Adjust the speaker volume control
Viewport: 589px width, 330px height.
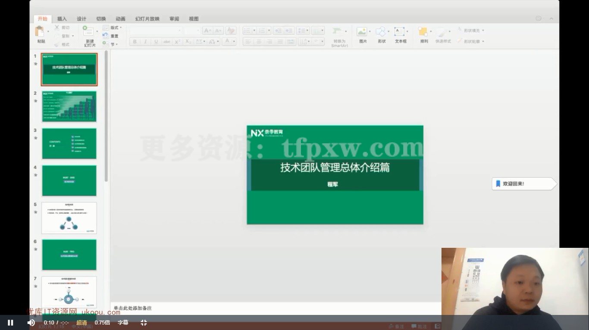(x=30, y=322)
